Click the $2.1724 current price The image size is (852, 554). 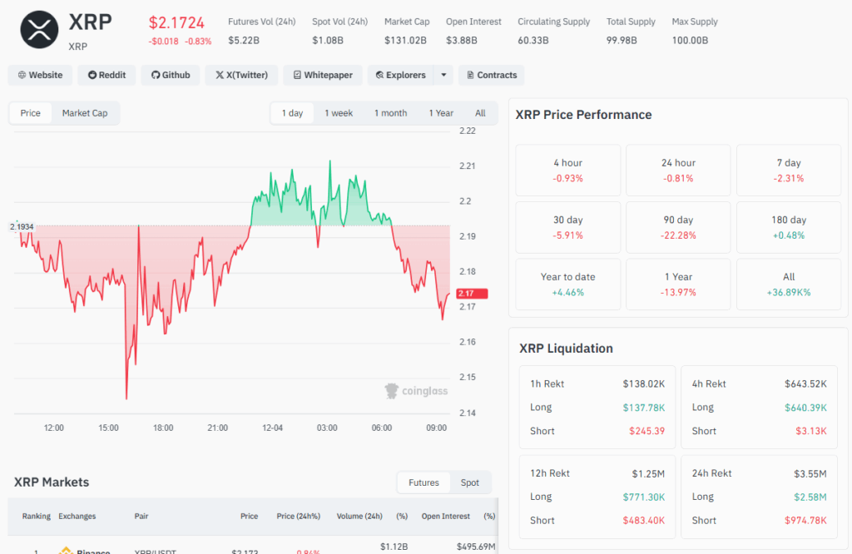pos(176,22)
